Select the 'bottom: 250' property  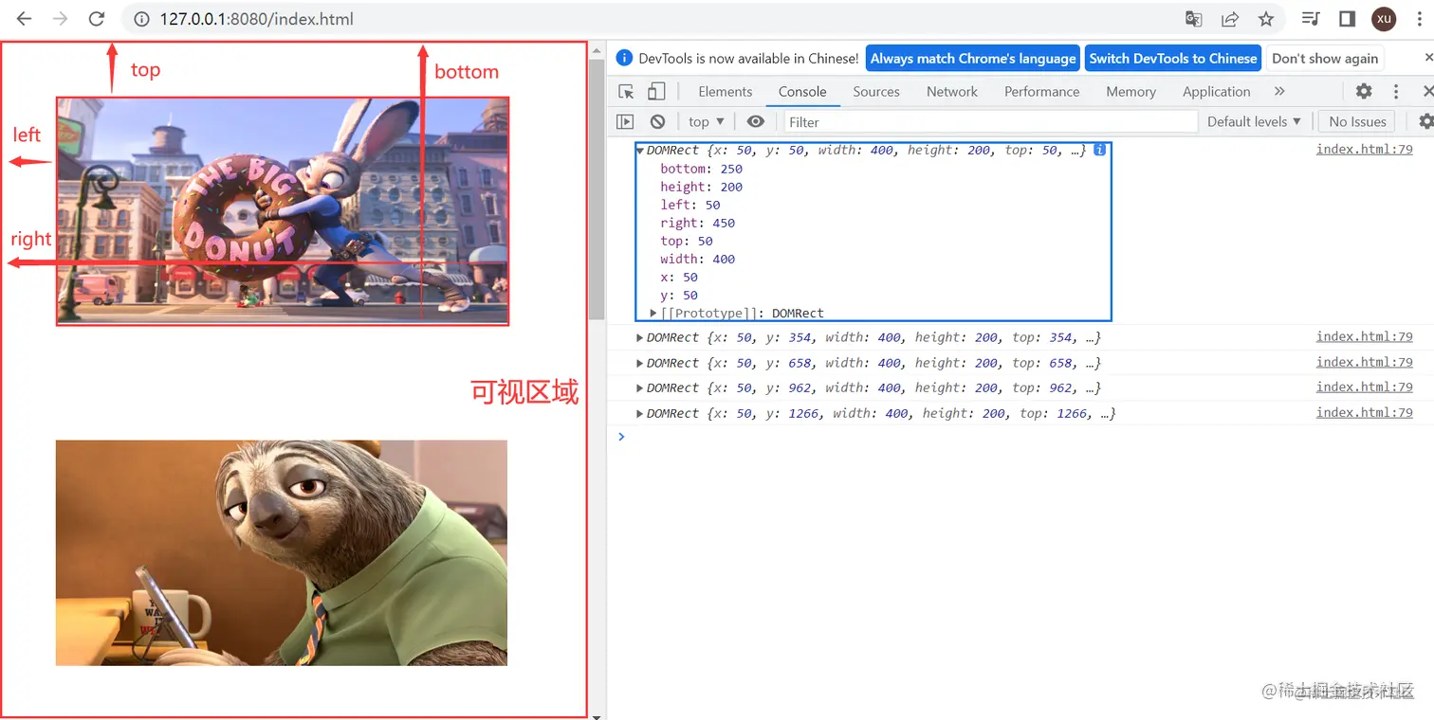click(x=702, y=169)
